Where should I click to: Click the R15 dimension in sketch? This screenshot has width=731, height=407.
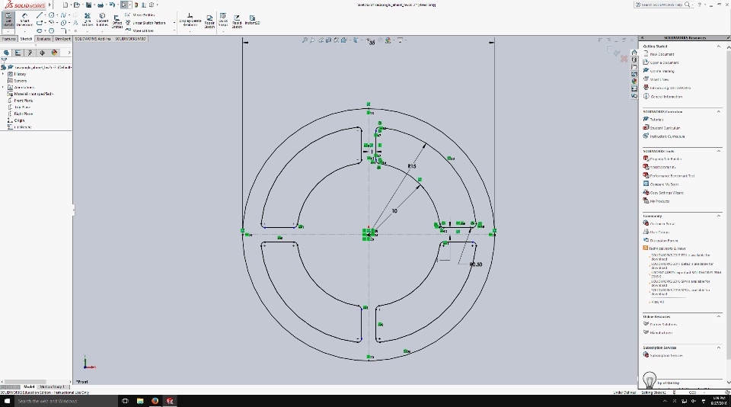coord(412,166)
